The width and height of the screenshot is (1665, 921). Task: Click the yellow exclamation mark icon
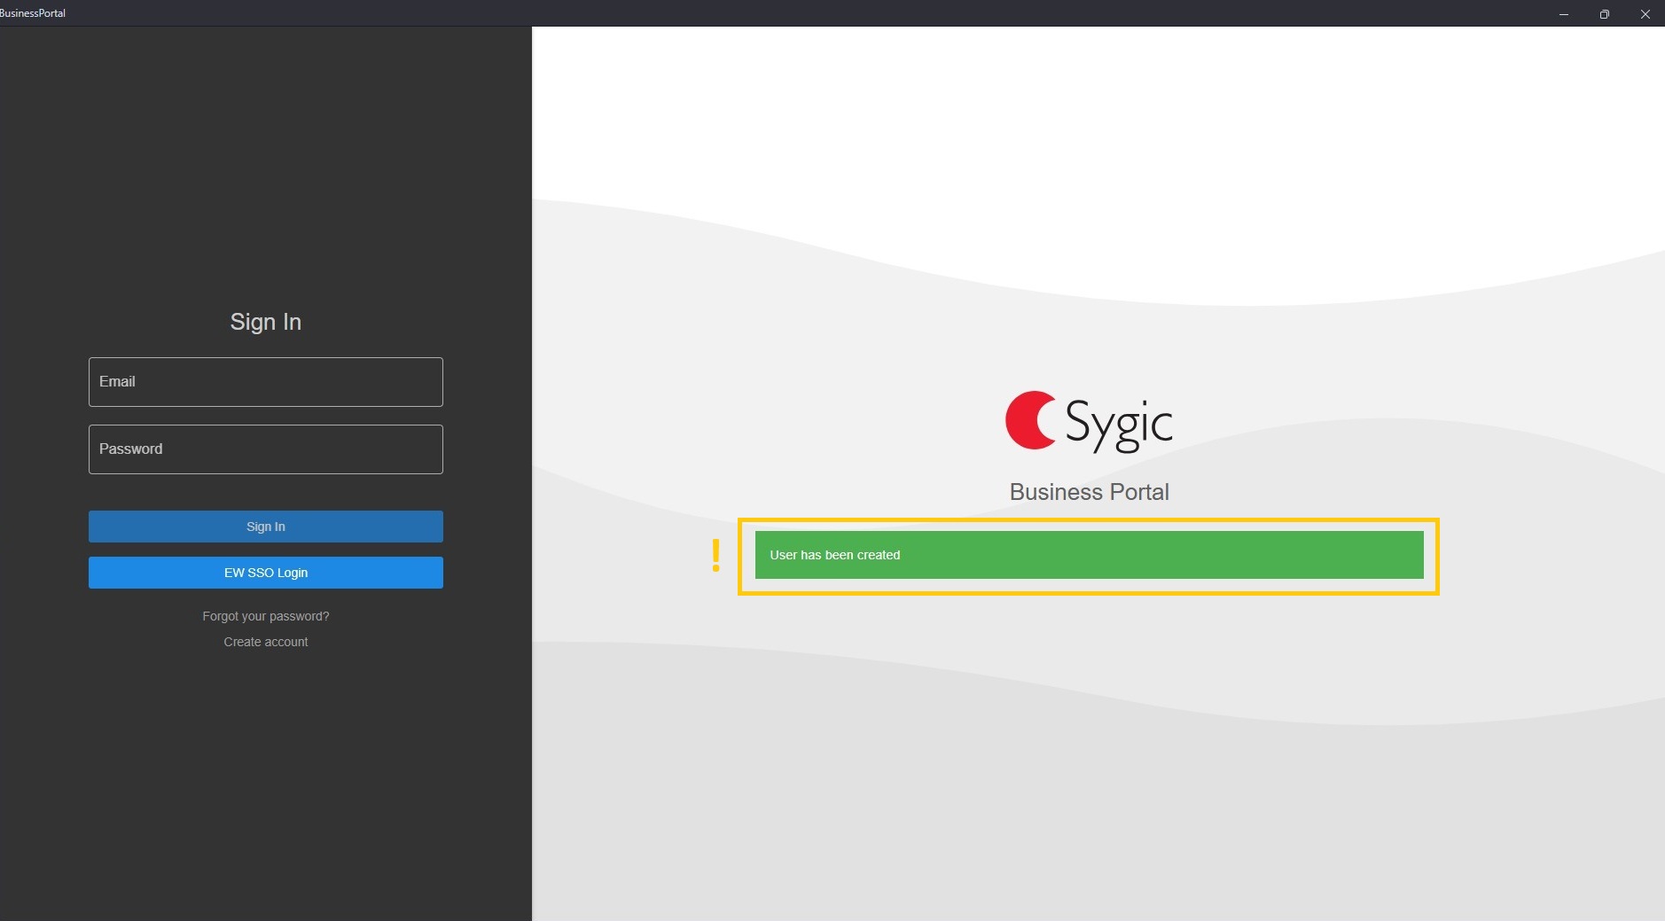point(715,556)
